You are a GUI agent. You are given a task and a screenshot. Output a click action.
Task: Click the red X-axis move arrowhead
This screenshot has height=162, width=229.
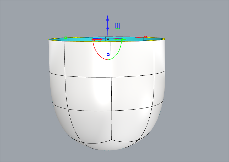tap(93, 40)
